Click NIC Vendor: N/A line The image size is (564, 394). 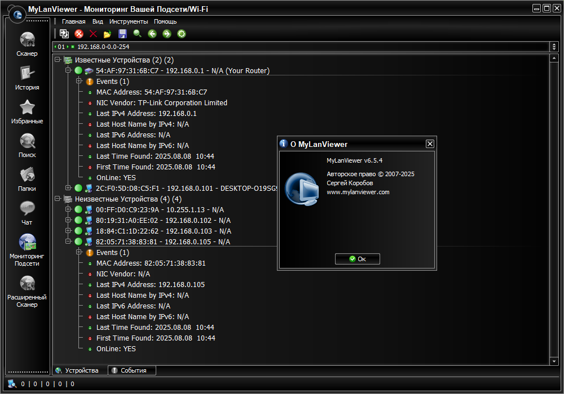coord(123,274)
